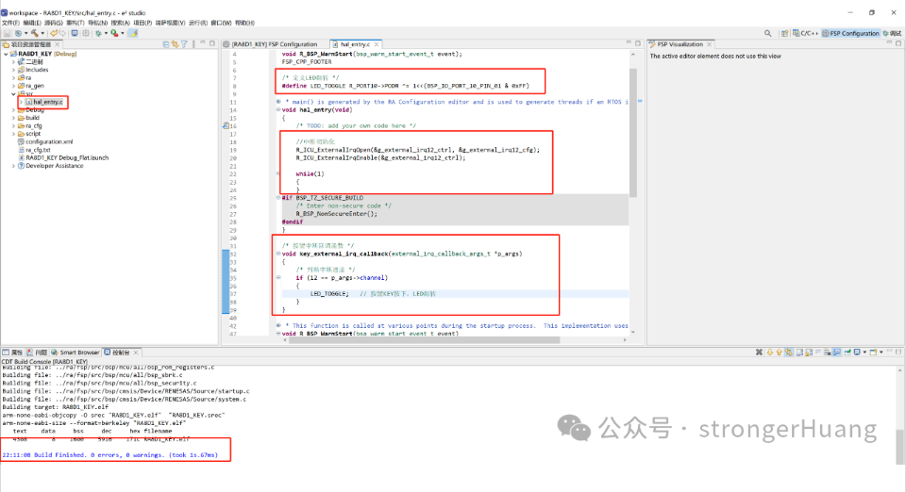Maximize the editor area

tap(638, 43)
